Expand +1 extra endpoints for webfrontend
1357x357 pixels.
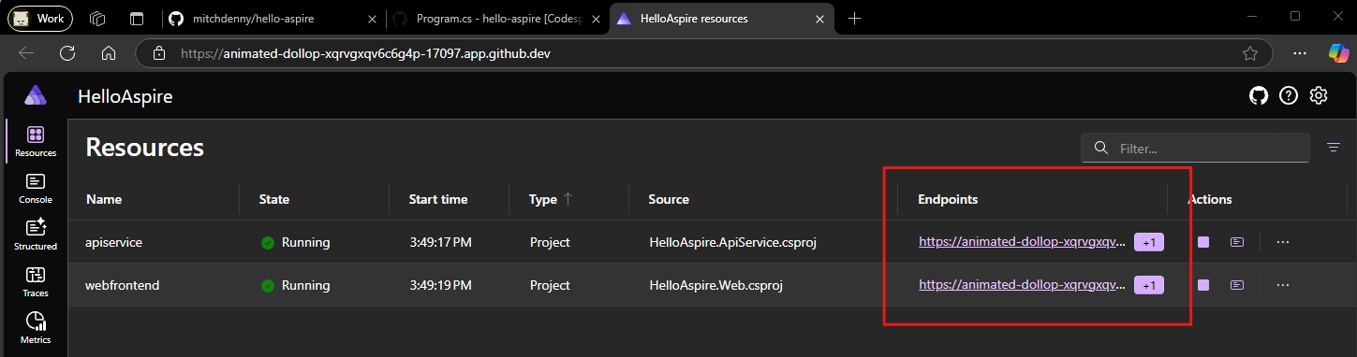pos(1149,285)
